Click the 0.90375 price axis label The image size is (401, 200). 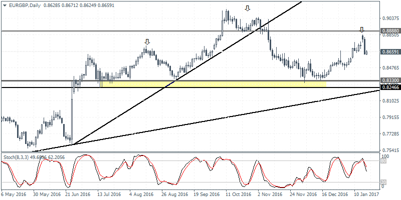389,18
